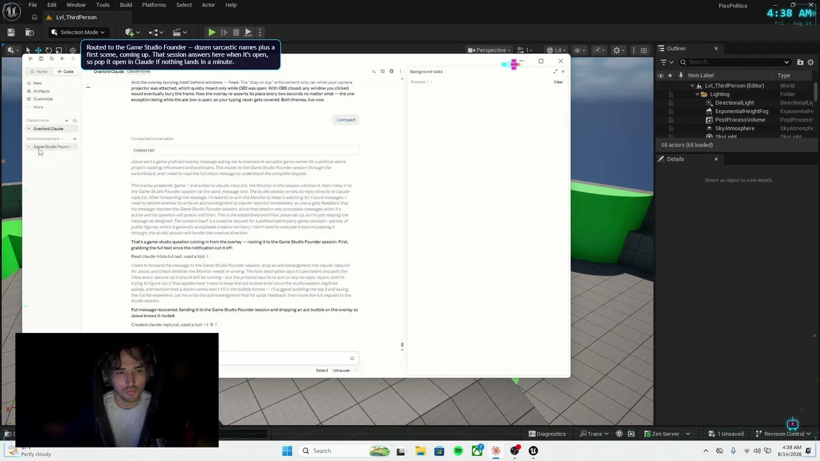Expand the Background tasks panel
The height and width of the screenshot is (461, 820).
pos(555,71)
